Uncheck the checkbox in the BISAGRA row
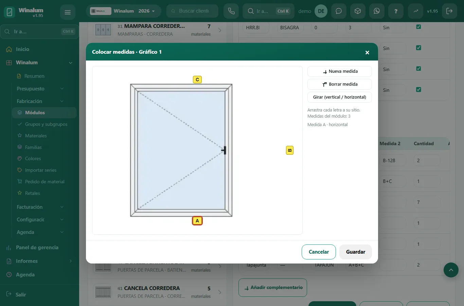464x306 pixels. coord(418,27)
